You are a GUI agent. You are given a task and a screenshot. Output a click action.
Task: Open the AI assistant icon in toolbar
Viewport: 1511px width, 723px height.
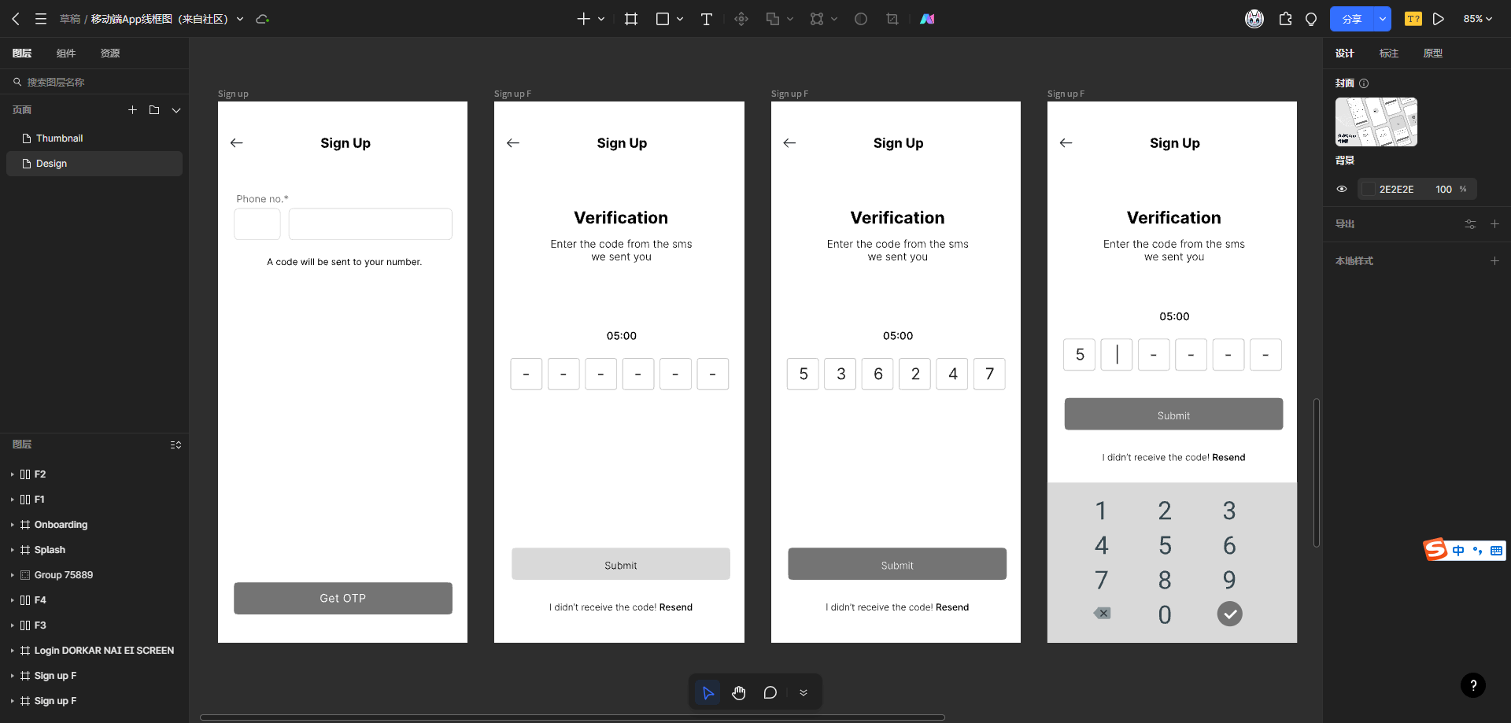[928, 19]
